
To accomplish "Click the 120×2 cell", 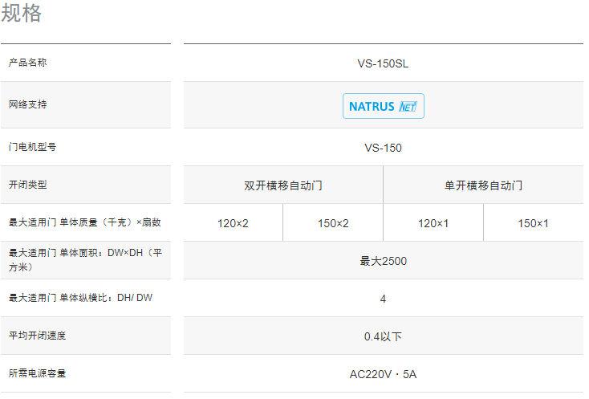I will pos(233,223).
